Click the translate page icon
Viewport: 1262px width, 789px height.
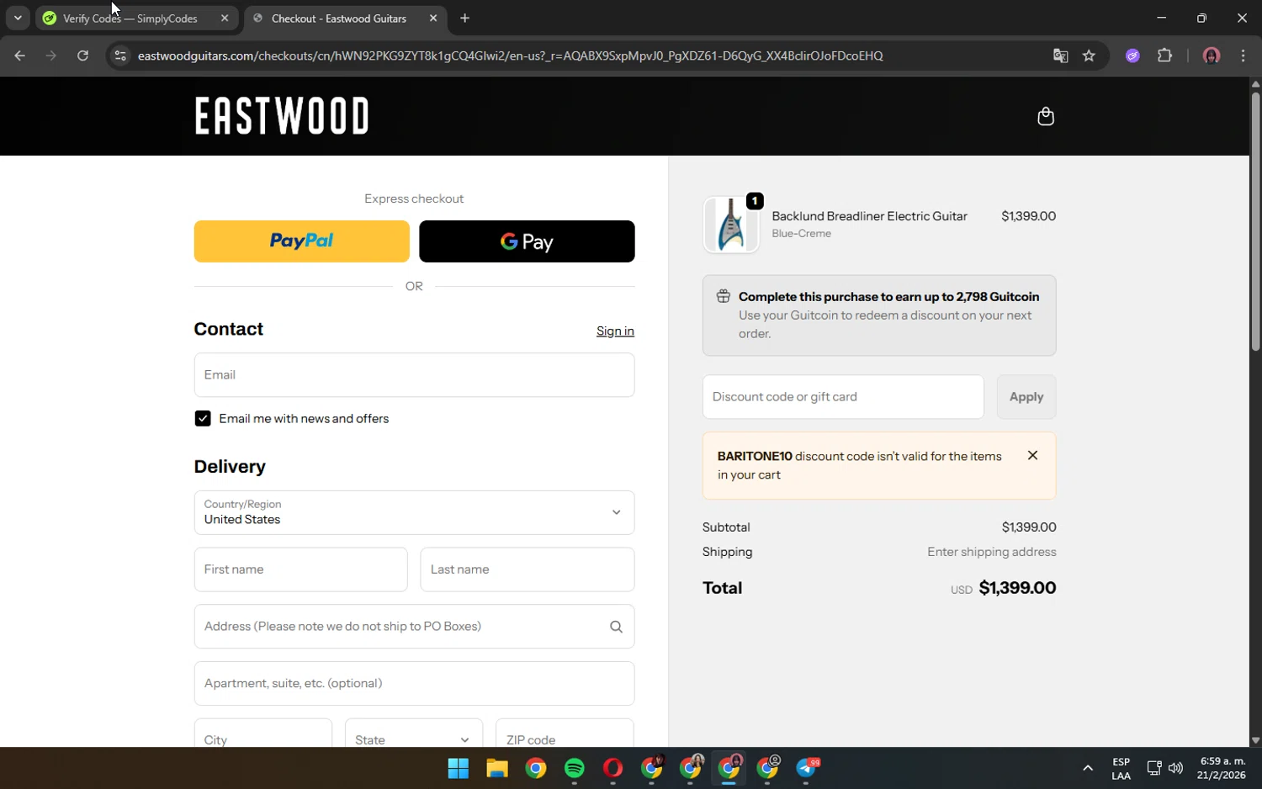click(1060, 56)
